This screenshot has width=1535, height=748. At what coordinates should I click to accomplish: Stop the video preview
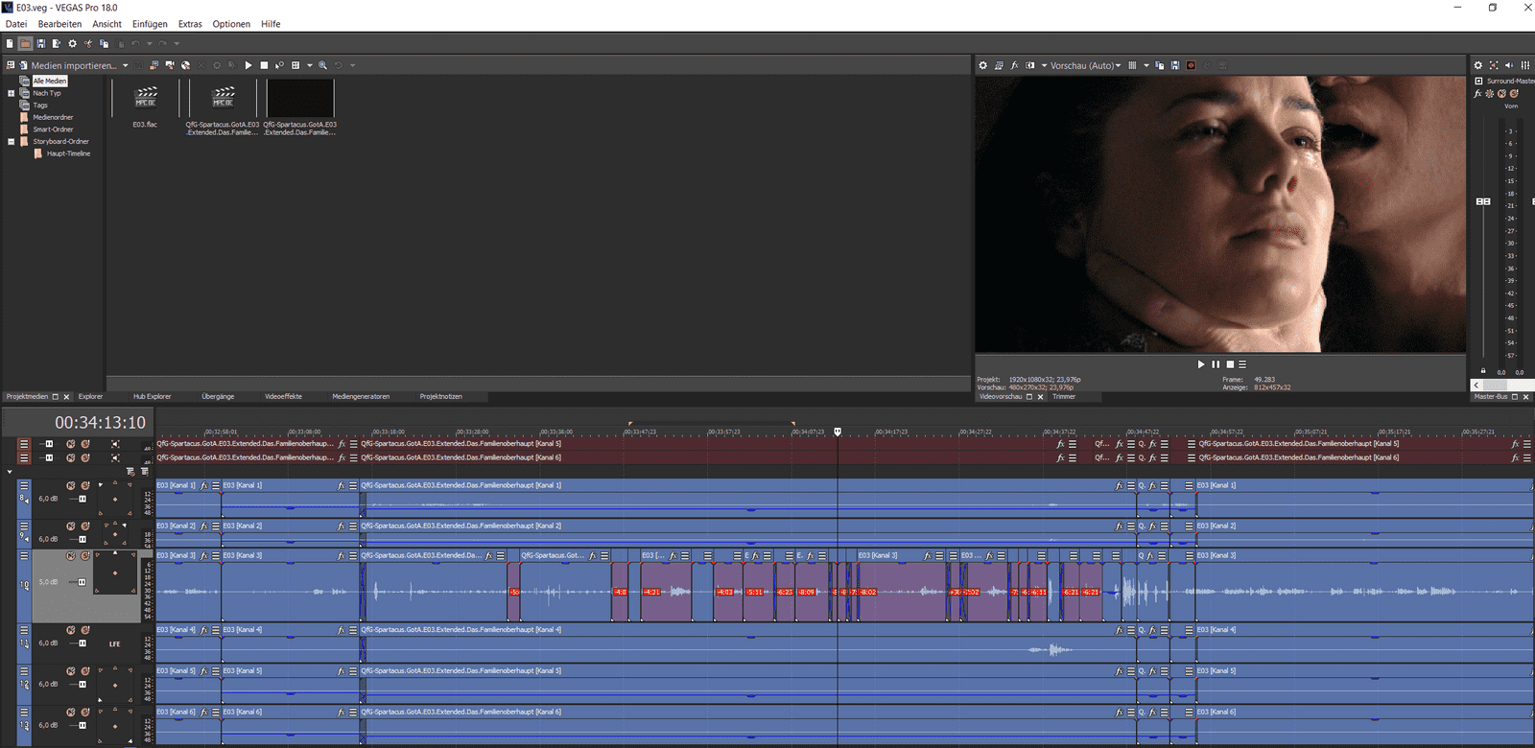[1230, 364]
